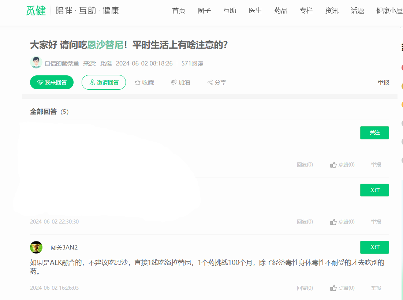Click the 收藏 star icon
Image resolution: width=403 pixels, height=300 pixels.
[x=138, y=83]
